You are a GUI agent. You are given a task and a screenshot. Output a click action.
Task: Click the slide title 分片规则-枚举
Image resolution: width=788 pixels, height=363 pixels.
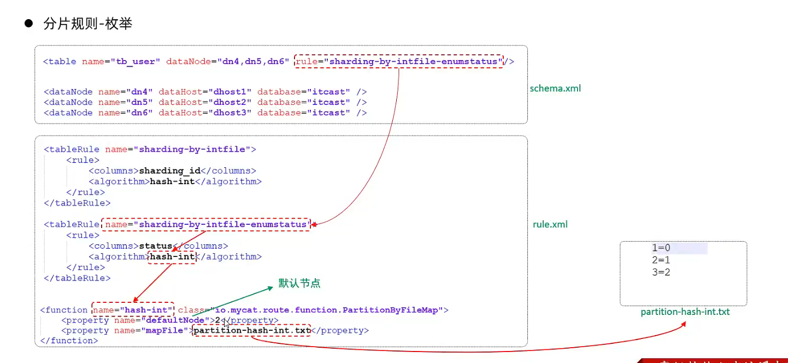tap(88, 24)
